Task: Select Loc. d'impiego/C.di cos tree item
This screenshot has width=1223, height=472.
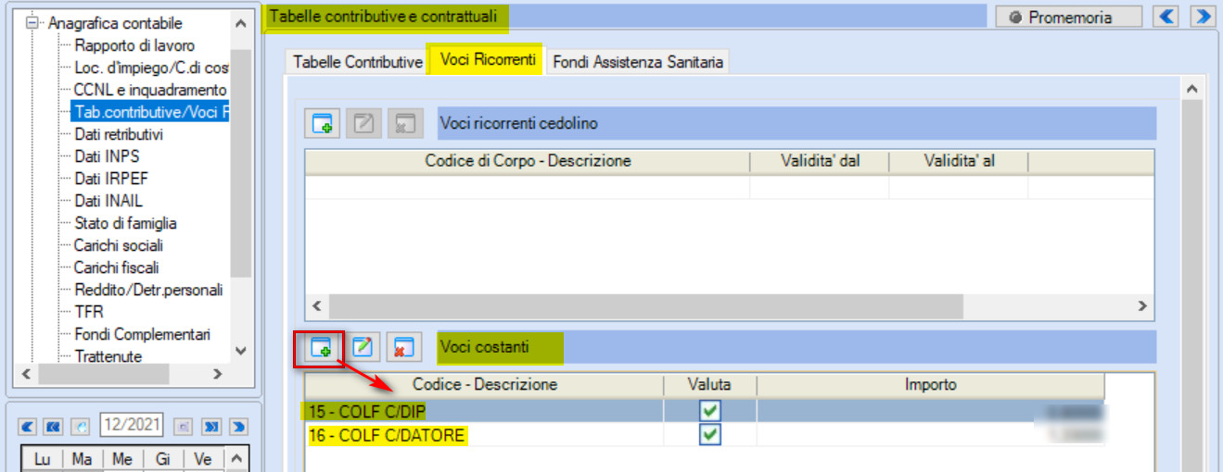Action: pos(151,68)
